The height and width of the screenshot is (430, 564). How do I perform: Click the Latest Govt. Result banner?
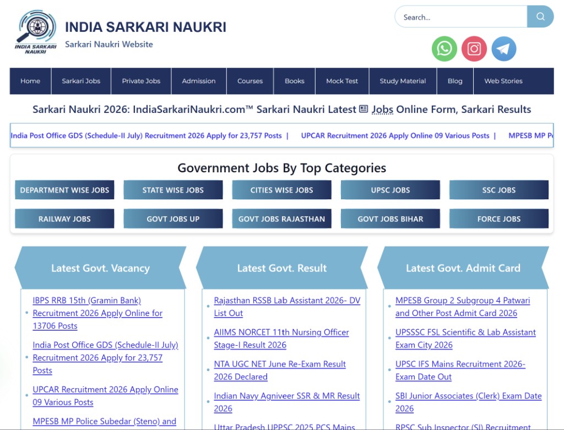click(281, 268)
